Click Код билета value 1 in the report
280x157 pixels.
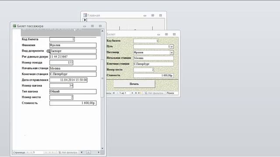coord(62,39)
